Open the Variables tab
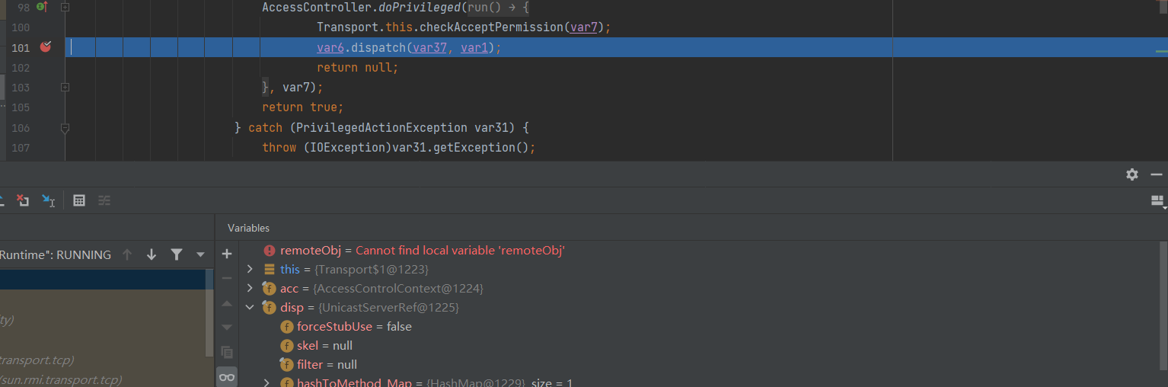The width and height of the screenshot is (1168, 387). tap(248, 228)
